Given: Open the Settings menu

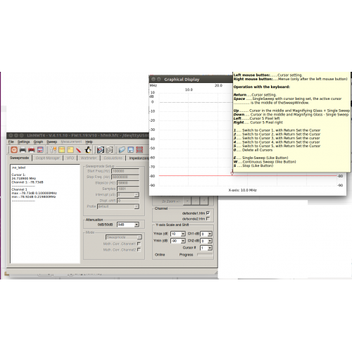Looking at the screenshot, I should (x=23, y=142).
